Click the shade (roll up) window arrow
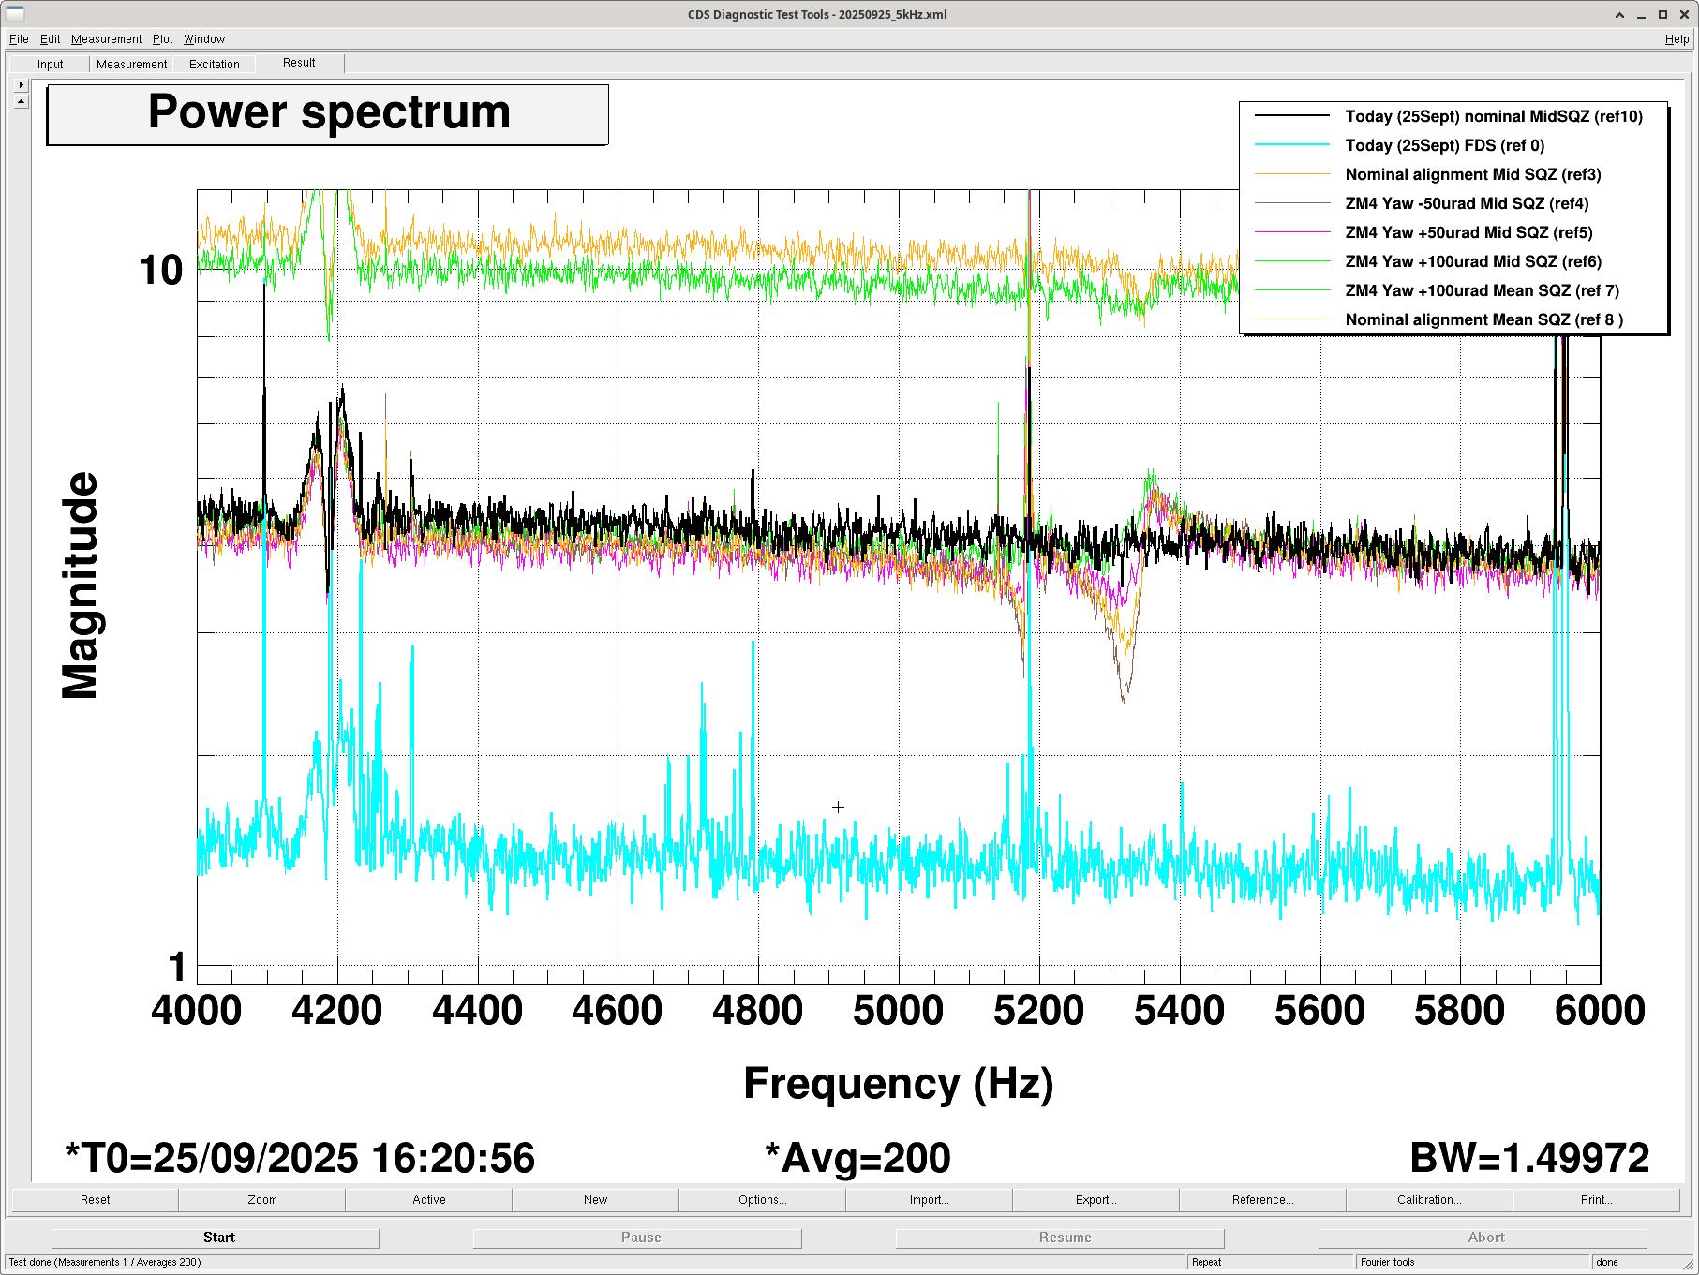 point(1619,15)
